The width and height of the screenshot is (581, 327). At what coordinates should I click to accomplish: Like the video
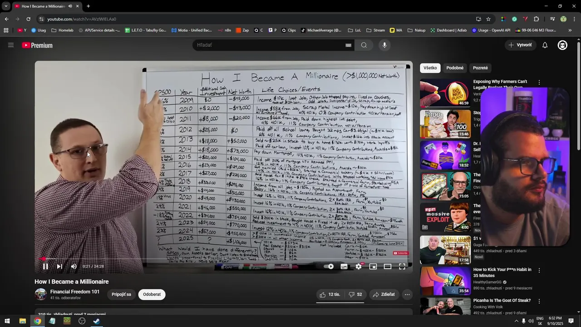330,295
